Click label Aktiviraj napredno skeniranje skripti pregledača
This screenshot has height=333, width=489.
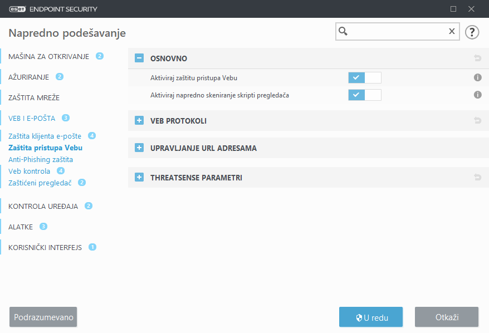pos(219,95)
